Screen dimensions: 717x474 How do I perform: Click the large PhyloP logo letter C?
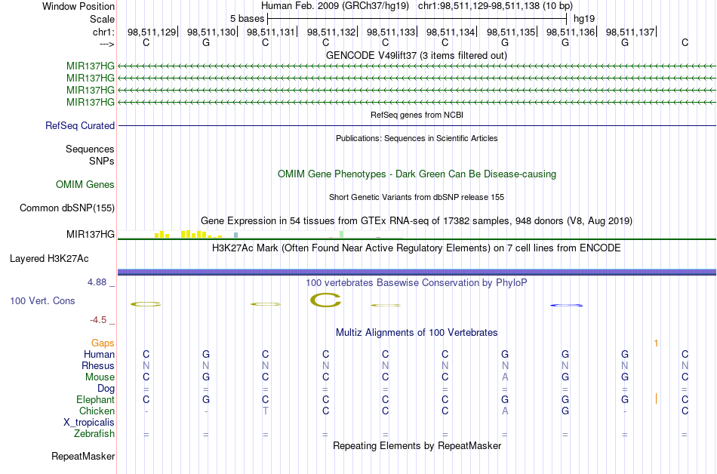click(x=325, y=300)
